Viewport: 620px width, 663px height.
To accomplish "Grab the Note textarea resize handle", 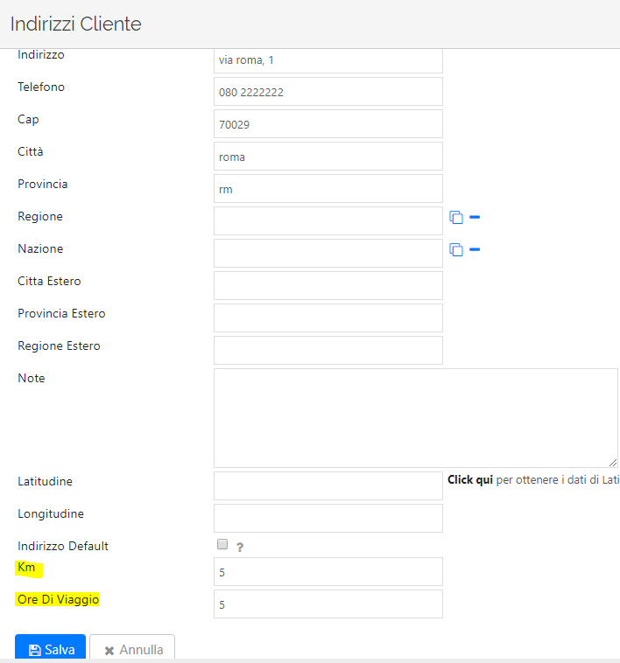I will (x=613, y=463).
